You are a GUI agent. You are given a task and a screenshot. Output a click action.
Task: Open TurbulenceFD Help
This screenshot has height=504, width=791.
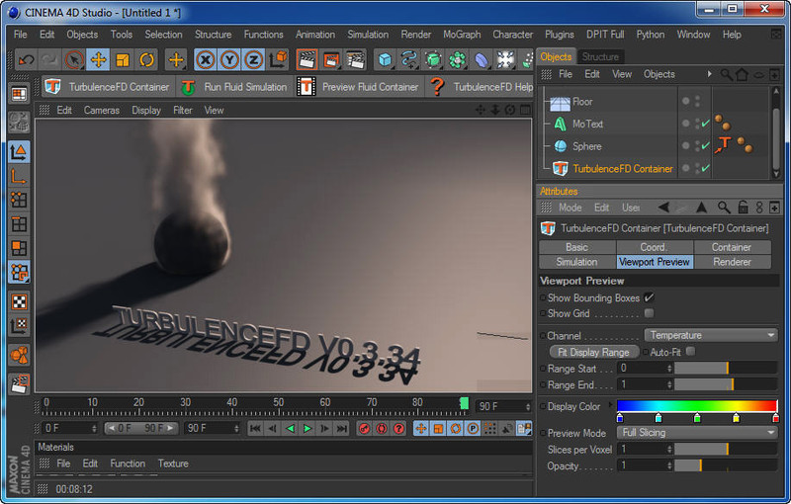tap(481, 87)
